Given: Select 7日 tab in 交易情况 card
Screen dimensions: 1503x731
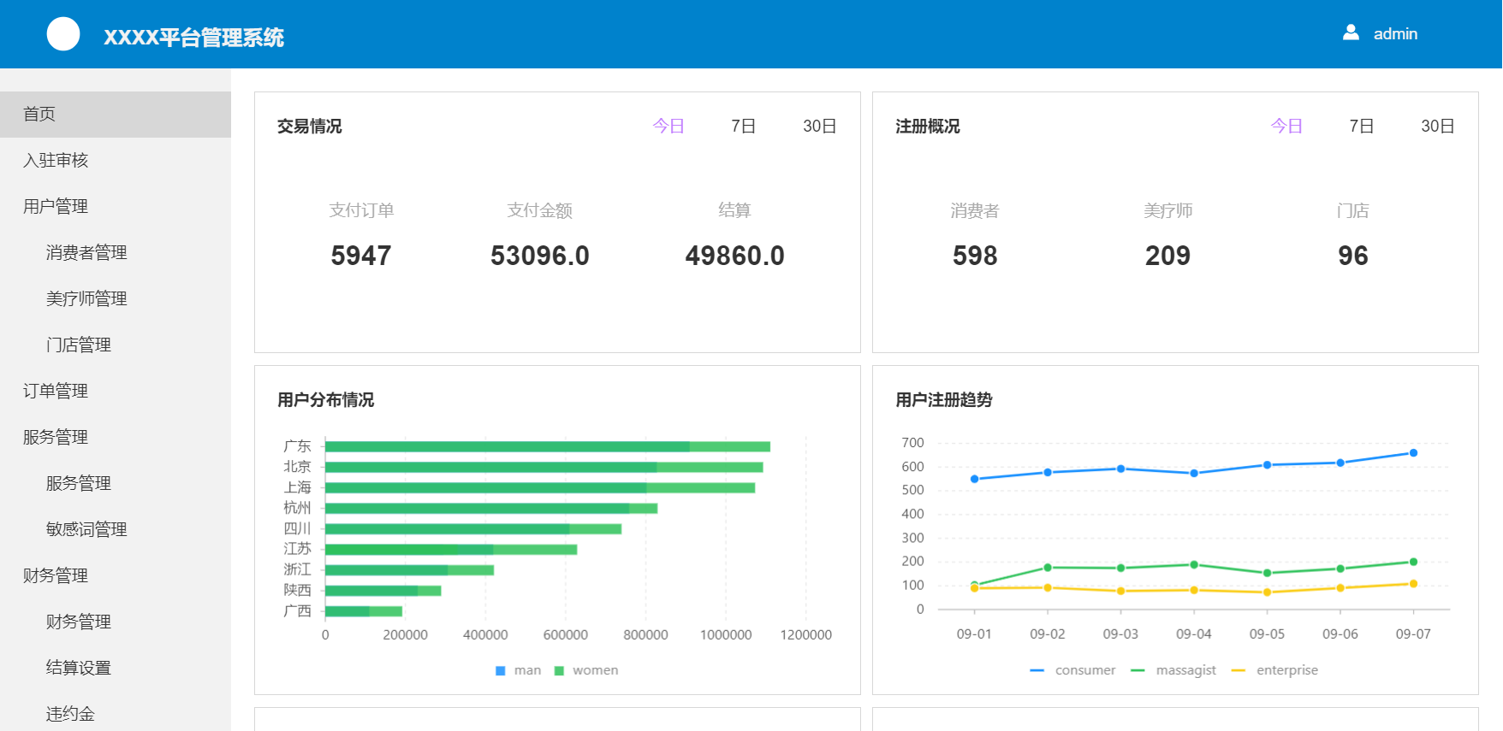Looking at the screenshot, I should click(743, 127).
